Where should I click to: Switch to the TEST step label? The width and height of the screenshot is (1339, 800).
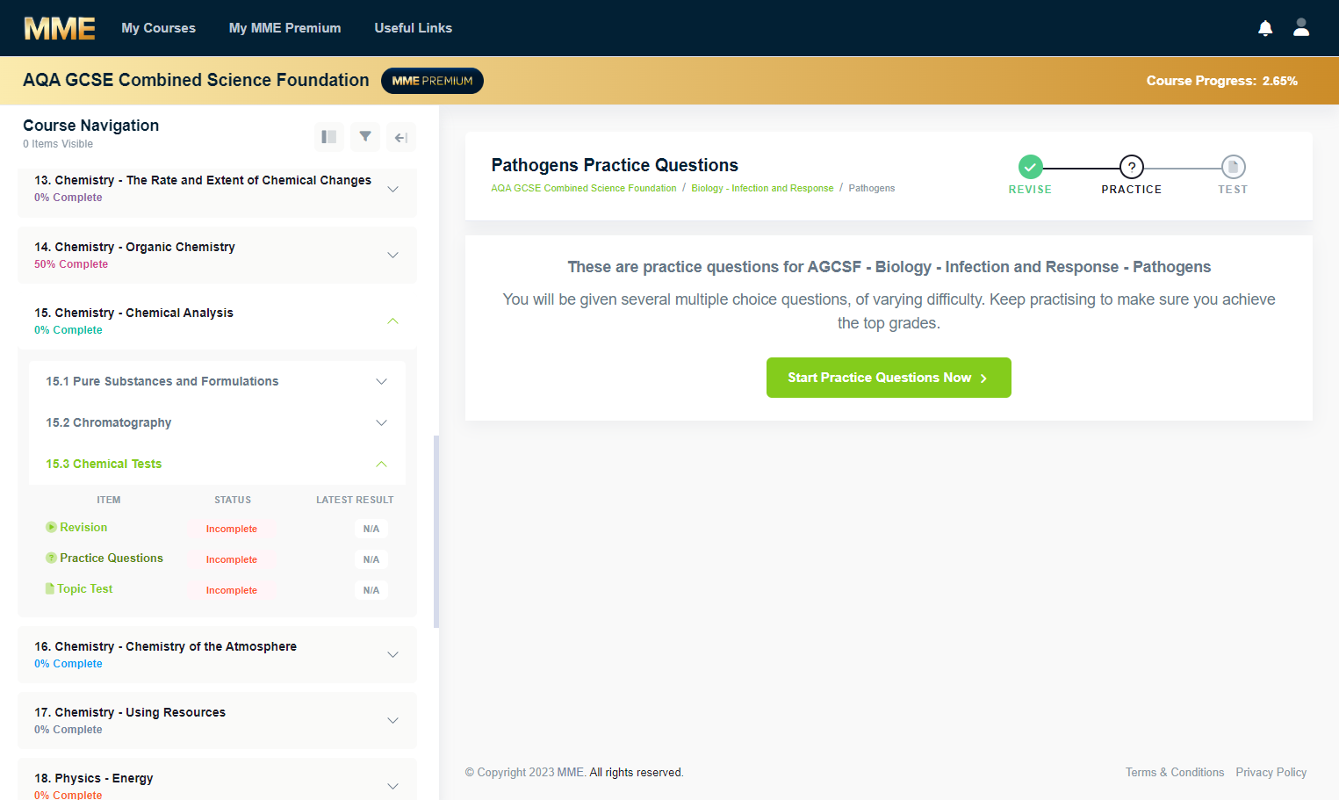(1233, 190)
